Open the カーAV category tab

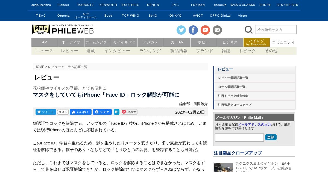(x=177, y=42)
